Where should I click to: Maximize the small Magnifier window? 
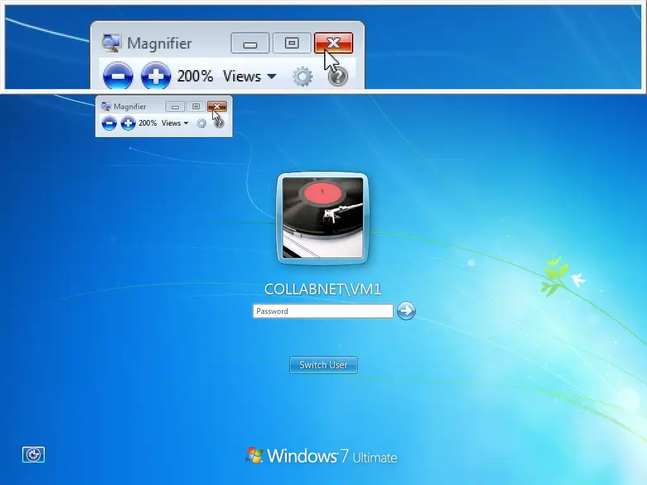[x=196, y=107]
